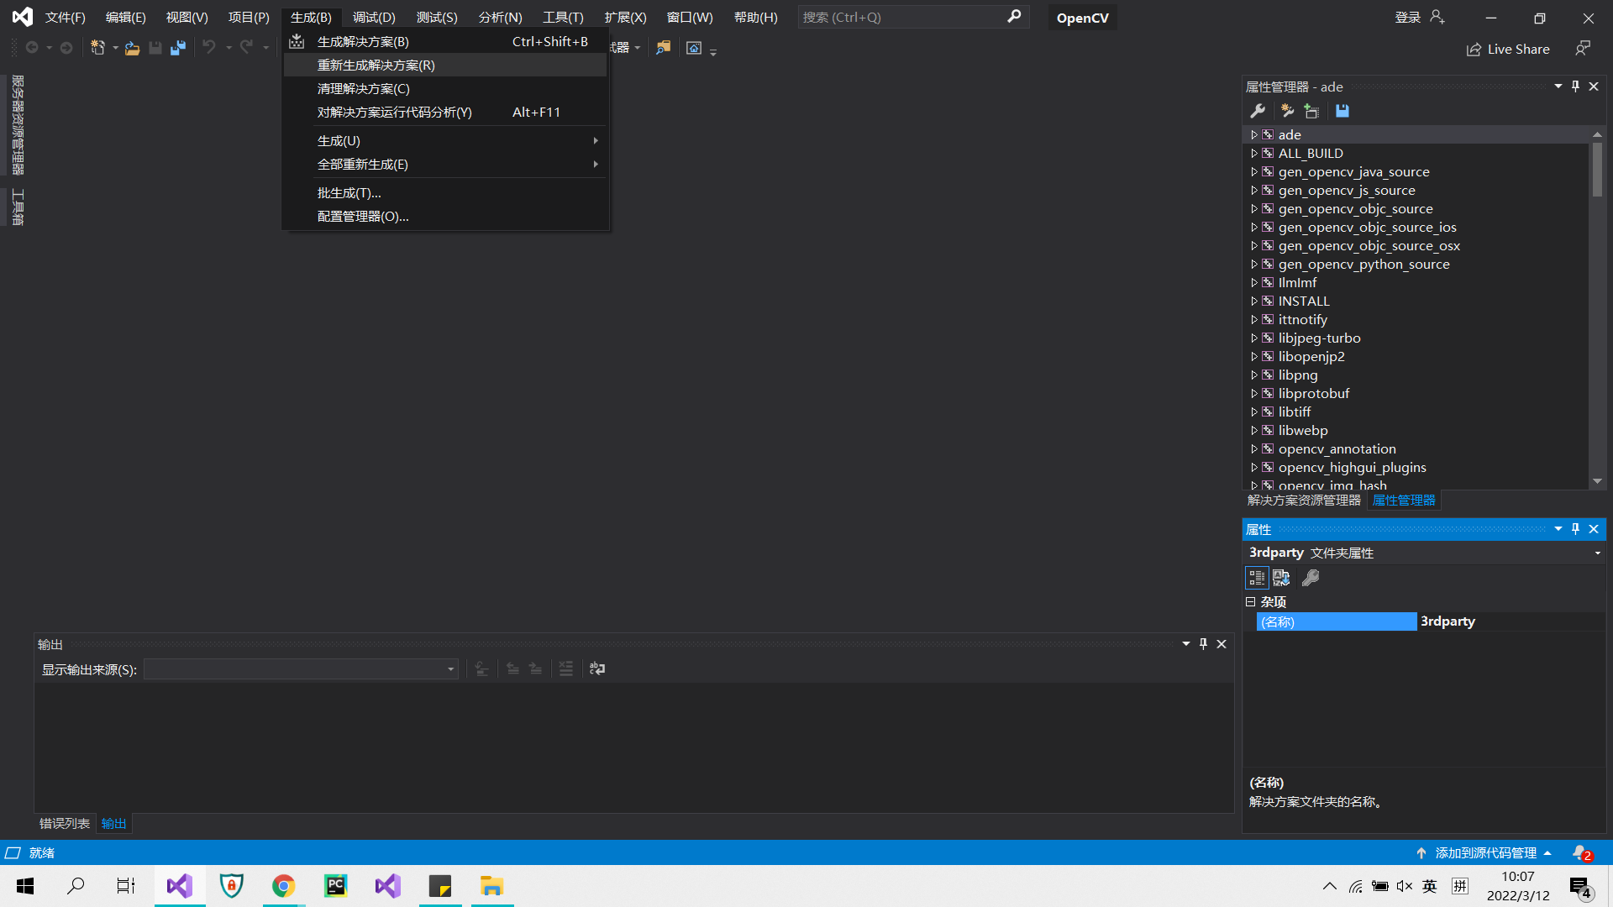Click the Save All toolbar icon

(x=178, y=48)
